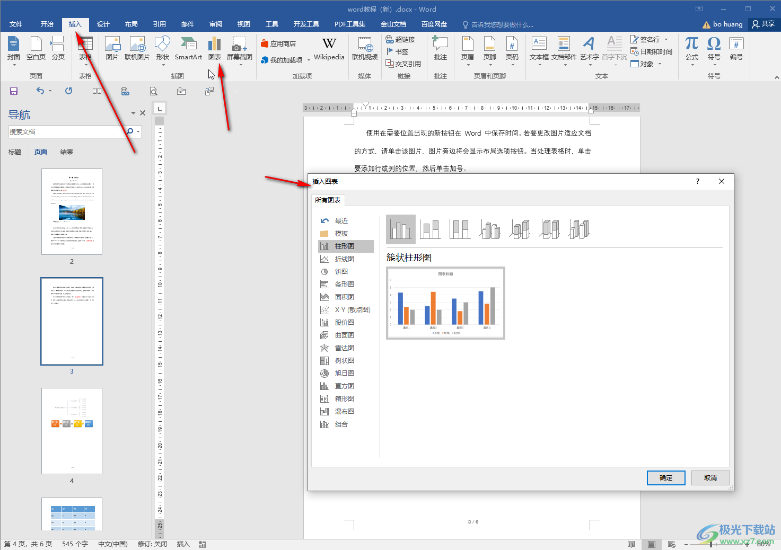Open document parts (文档部件)
The height and width of the screenshot is (550, 781).
coord(564,50)
